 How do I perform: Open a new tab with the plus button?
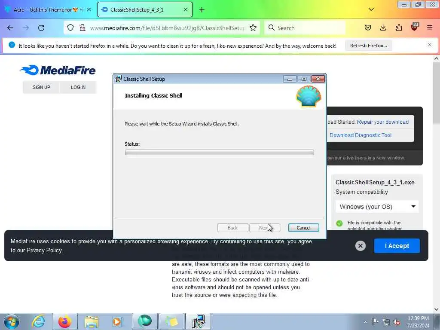(x=202, y=10)
